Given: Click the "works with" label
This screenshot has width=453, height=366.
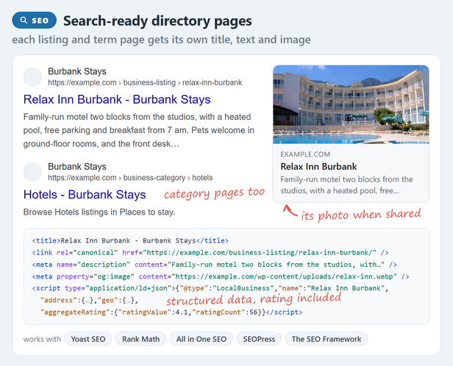Looking at the screenshot, I should [42, 339].
